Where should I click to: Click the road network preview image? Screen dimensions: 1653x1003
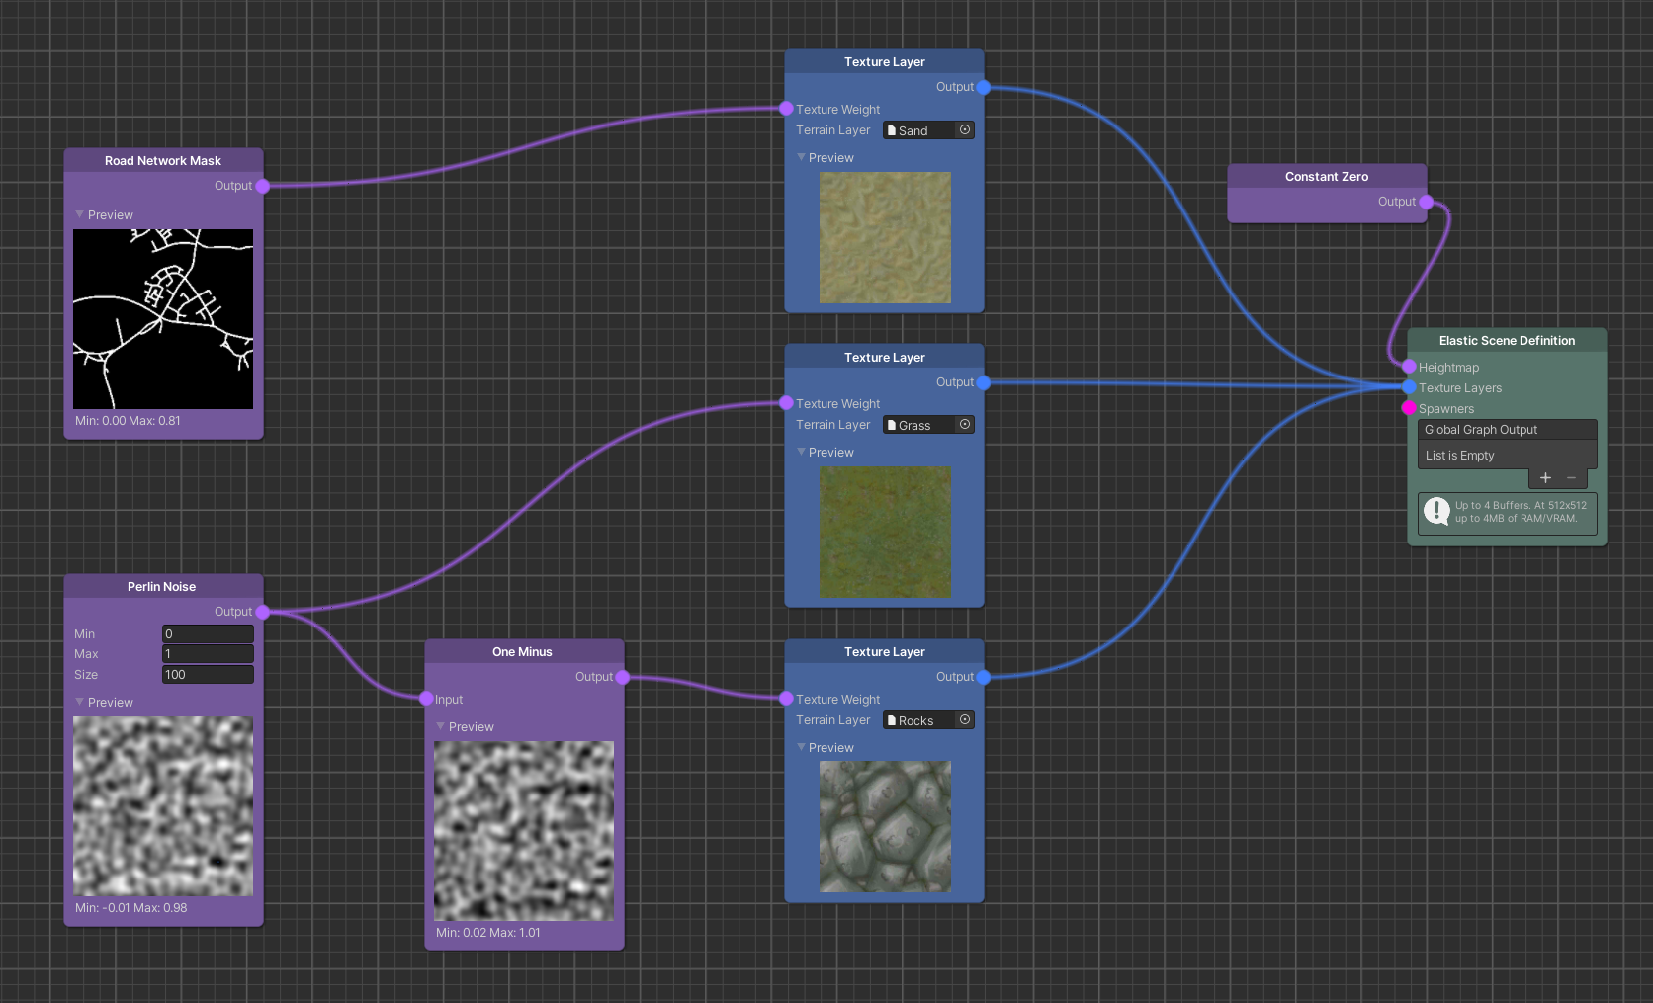pos(163,319)
